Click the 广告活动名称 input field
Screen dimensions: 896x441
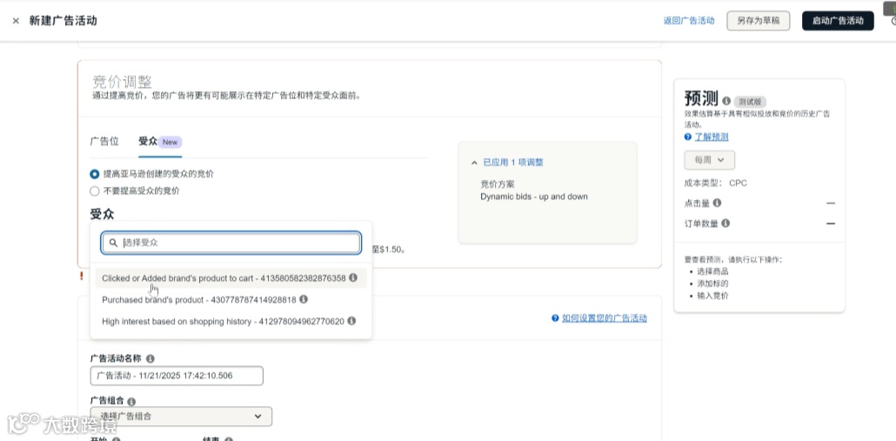(x=177, y=376)
